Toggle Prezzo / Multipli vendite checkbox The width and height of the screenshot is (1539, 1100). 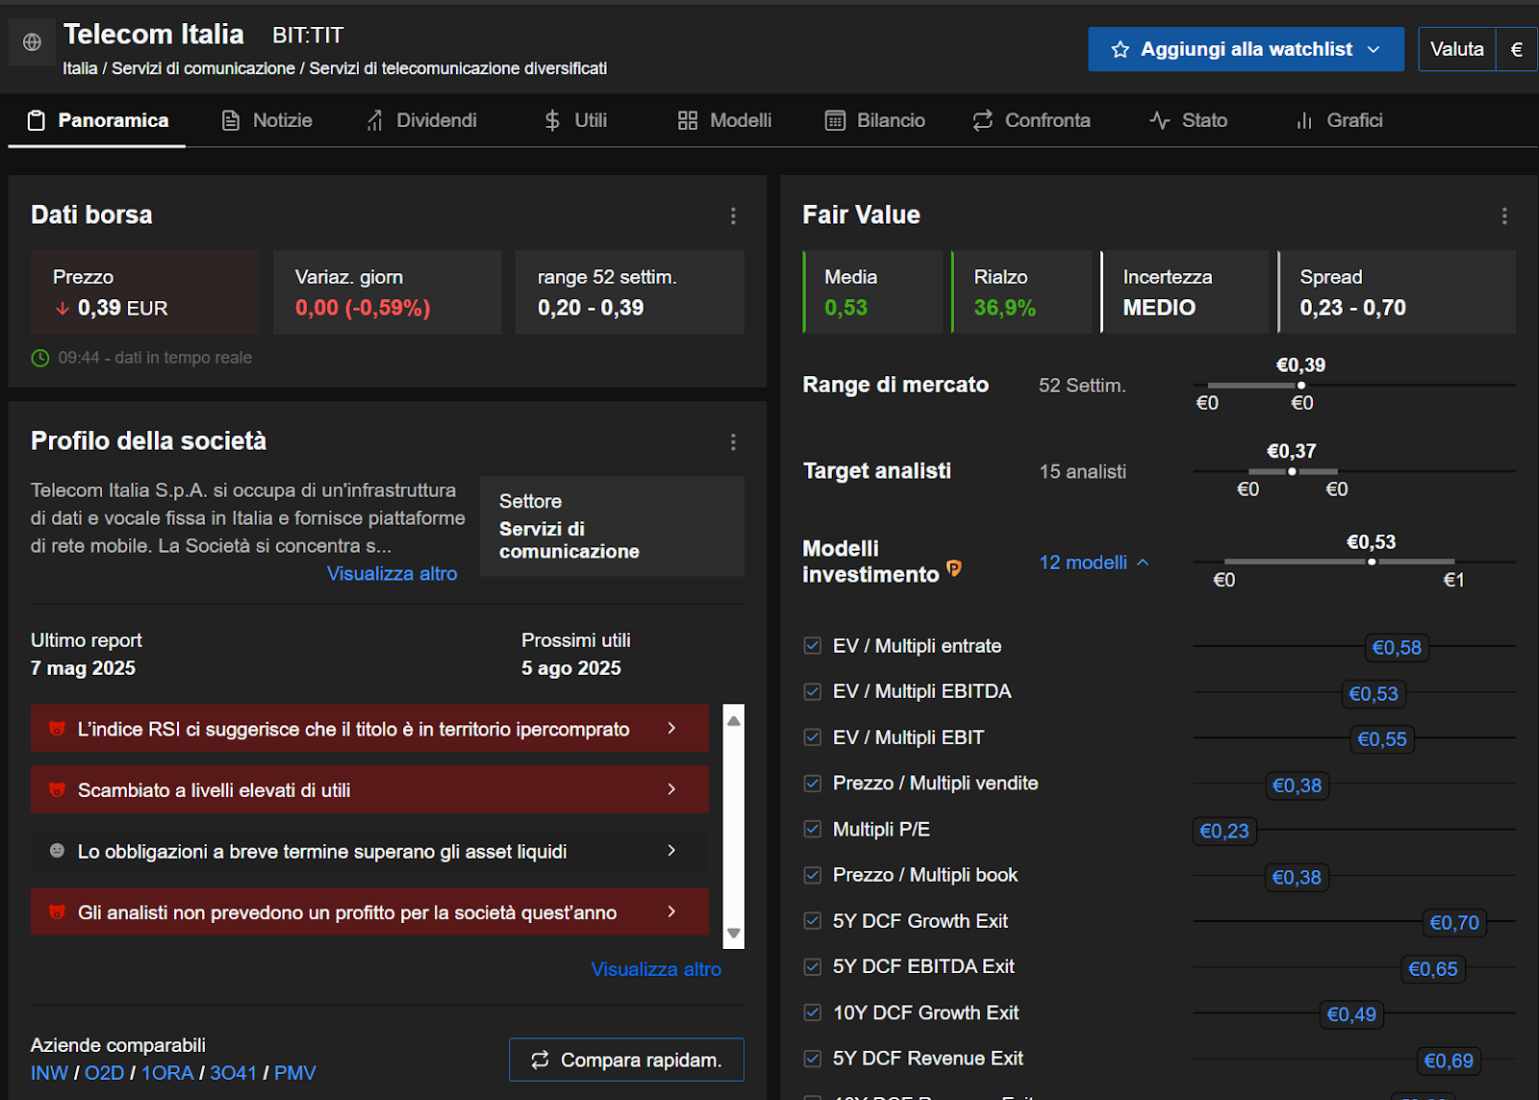pyautogui.click(x=813, y=783)
